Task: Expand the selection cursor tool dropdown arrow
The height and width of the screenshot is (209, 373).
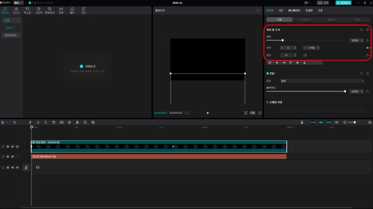Action: point(7,122)
